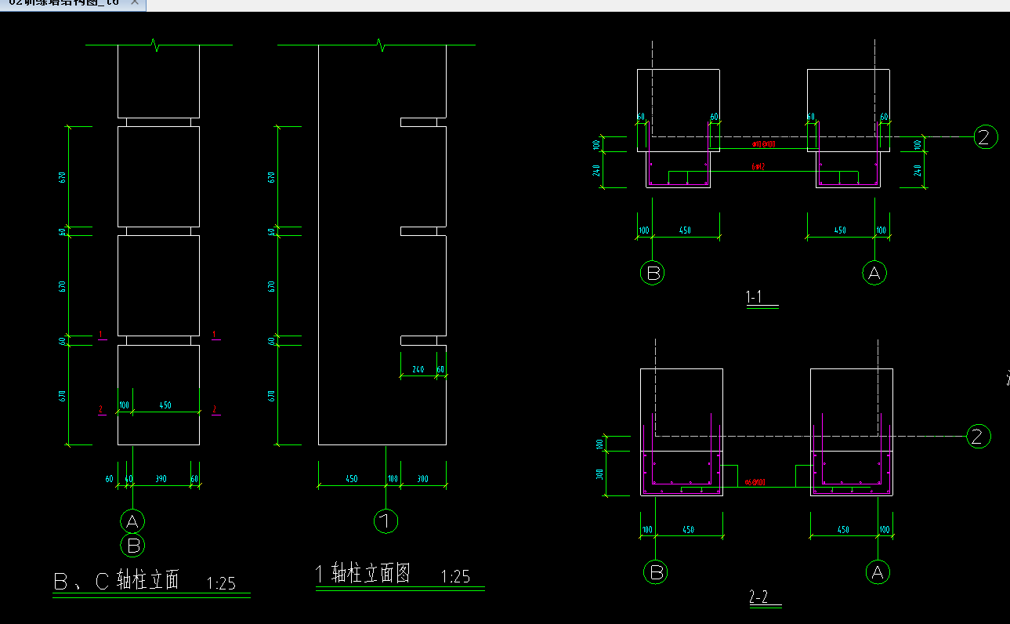Viewport: 1010px width, 624px height.
Task: Select the 450 dimension above bubble A in 1-1
Action: click(x=840, y=230)
